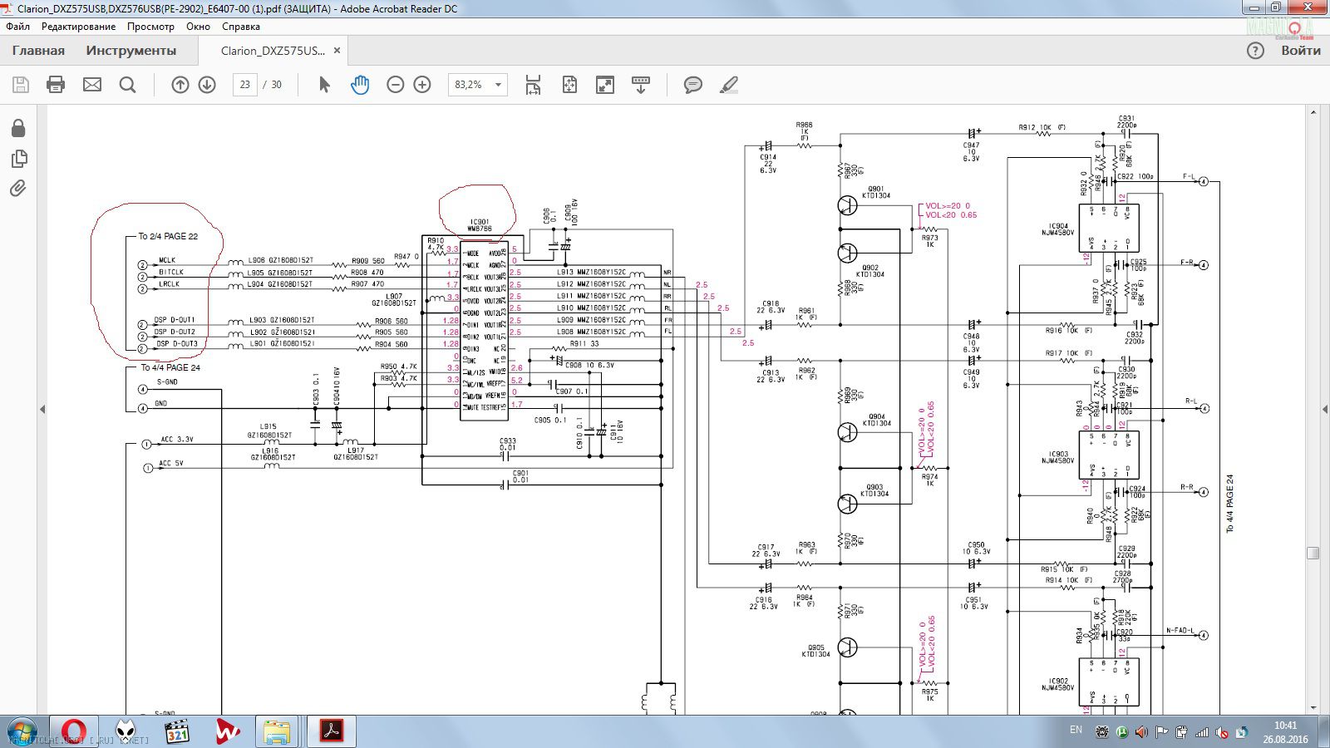Viewport: 1330px width, 748px height.
Task: Click the Windows Start button
Action: tap(22, 731)
